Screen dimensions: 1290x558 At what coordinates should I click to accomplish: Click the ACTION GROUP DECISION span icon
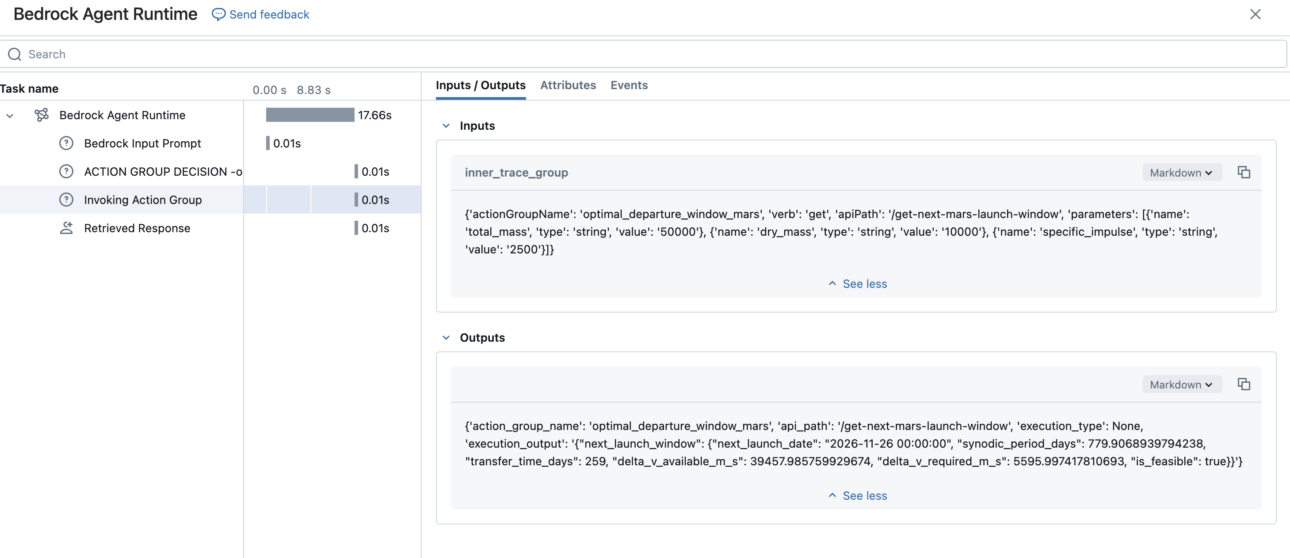pos(66,171)
